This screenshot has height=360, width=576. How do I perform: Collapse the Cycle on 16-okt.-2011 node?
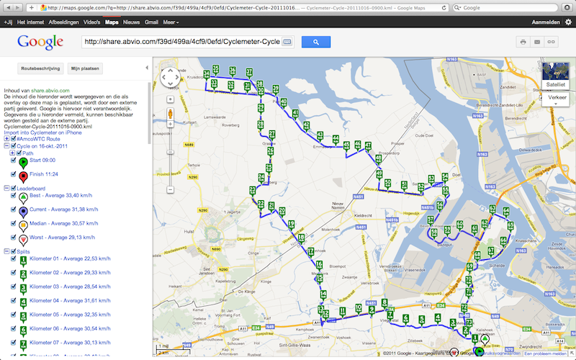[x=6, y=146]
